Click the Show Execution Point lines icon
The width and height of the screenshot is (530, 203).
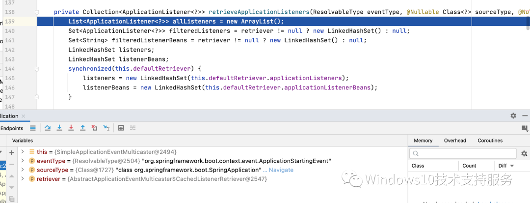coord(33,128)
